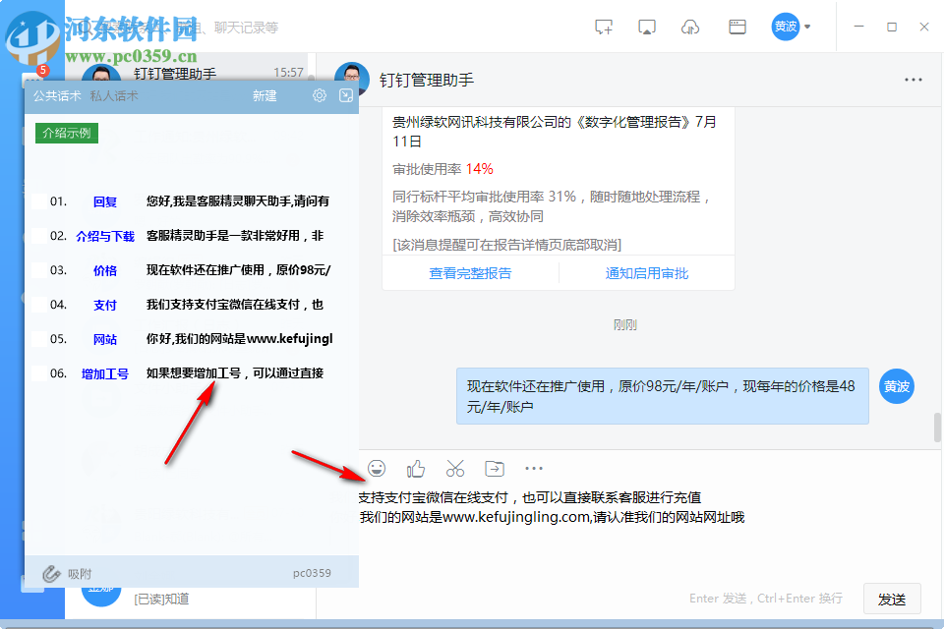This screenshot has height=629, width=944.
Task: Tick the checkbox for row 03 价格
Action: 38,269
